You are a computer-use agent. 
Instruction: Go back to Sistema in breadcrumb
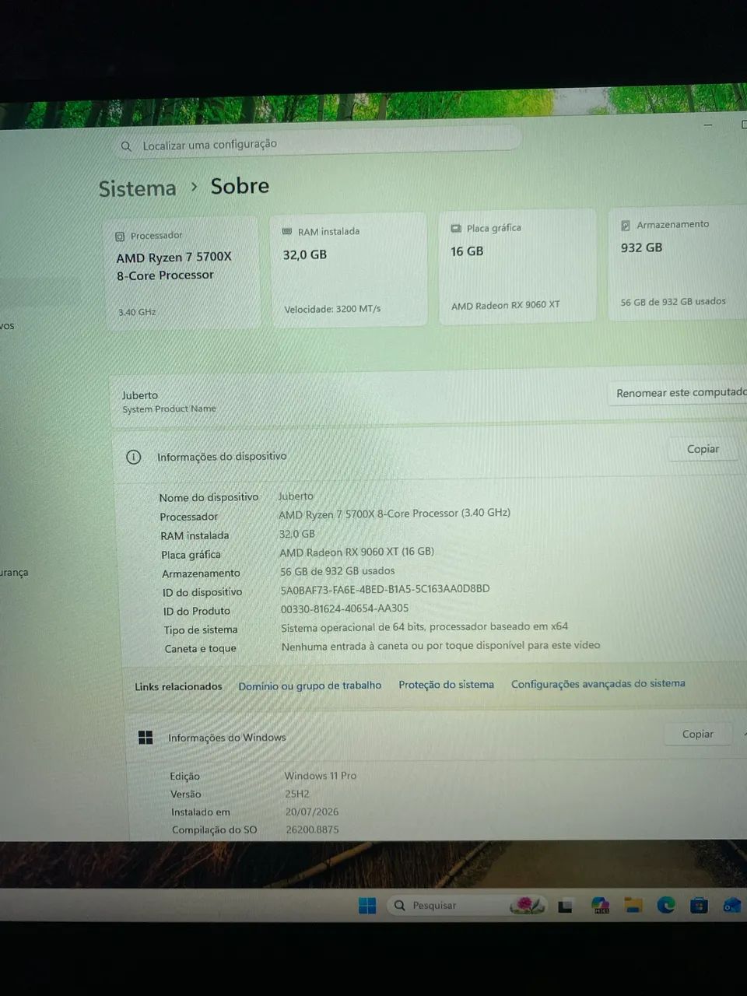pyautogui.click(x=138, y=188)
